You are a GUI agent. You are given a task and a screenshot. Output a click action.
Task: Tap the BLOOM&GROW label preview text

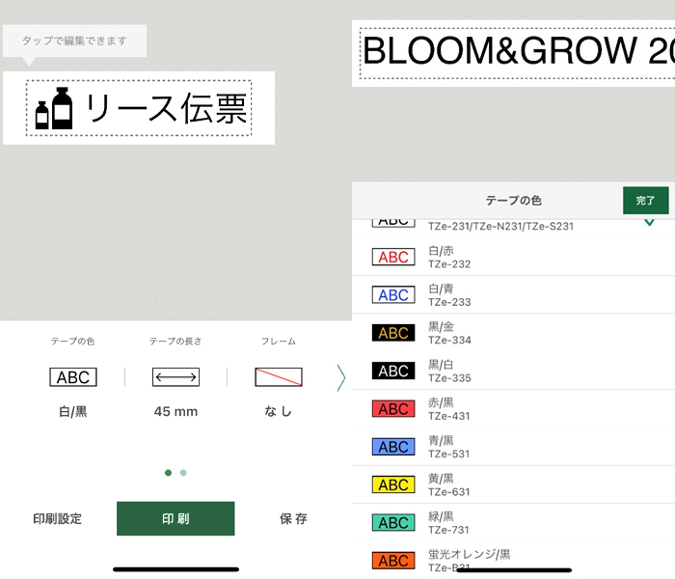pos(519,51)
